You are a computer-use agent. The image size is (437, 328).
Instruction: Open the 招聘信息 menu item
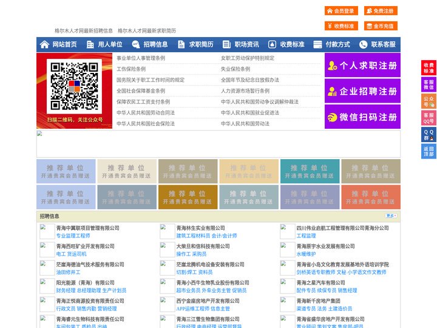point(155,44)
